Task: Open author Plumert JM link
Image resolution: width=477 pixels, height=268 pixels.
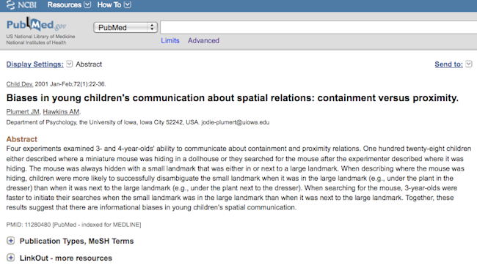Action: pyautogui.click(x=23, y=112)
